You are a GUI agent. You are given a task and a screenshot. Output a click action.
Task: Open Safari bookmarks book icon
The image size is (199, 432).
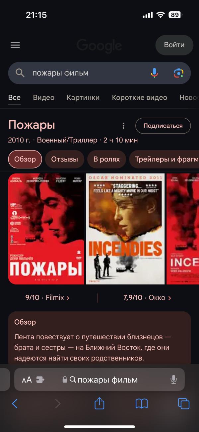(142, 404)
